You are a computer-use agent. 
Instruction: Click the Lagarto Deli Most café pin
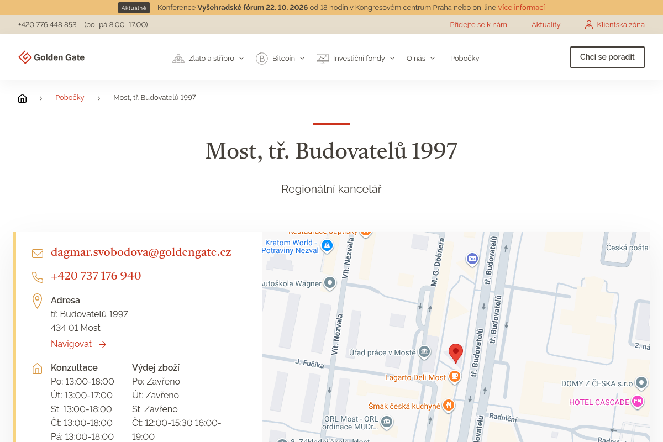click(454, 377)
